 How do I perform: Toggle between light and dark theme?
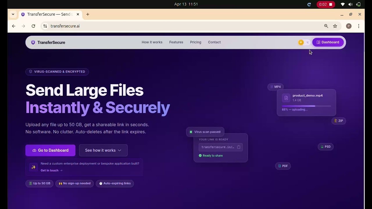(304, 42)
